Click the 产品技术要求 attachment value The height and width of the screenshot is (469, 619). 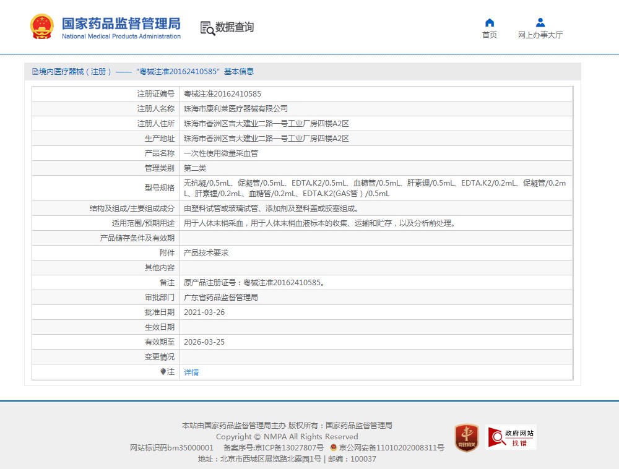point(206,253)
